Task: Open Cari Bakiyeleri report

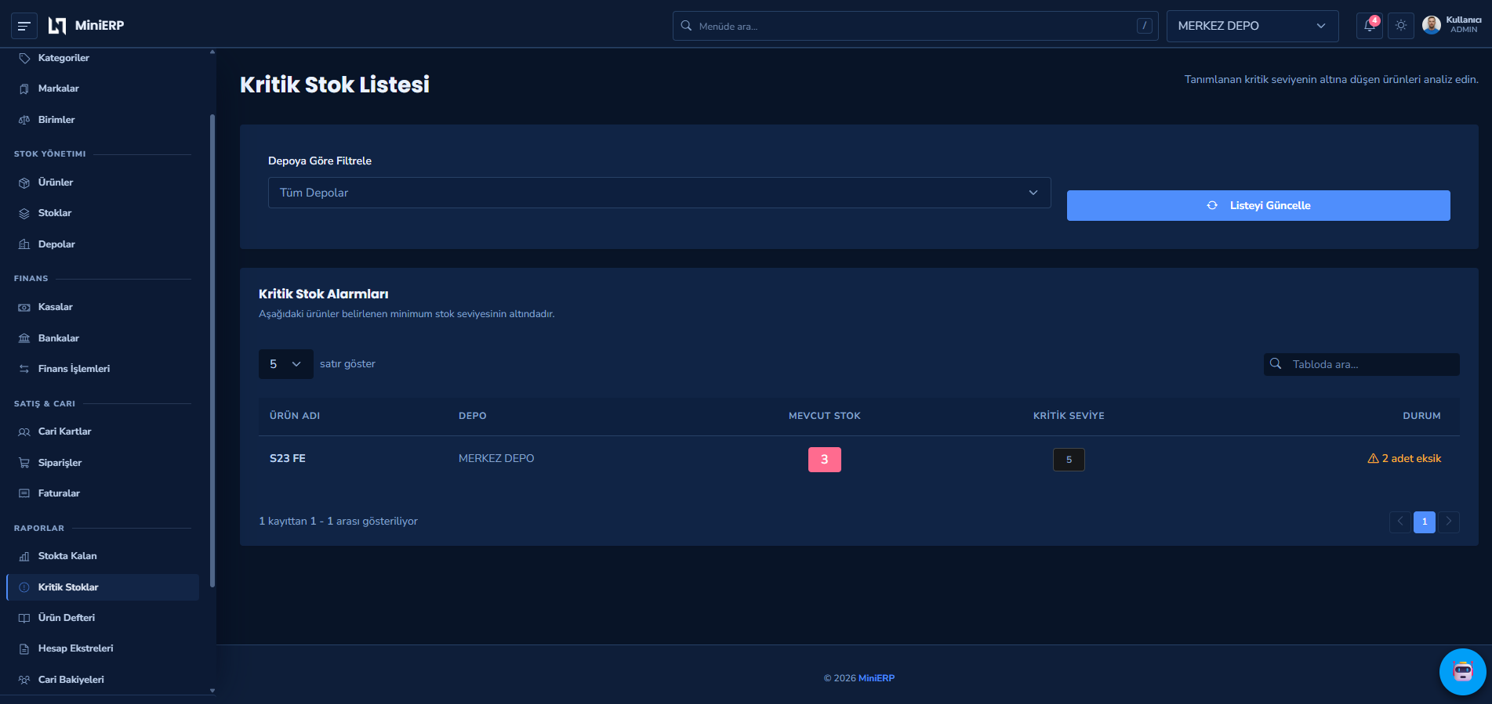Action: pos(103,680)
